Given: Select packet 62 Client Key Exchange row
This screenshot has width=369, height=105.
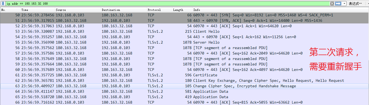Looking at the screenshot, I should point(184,80).
